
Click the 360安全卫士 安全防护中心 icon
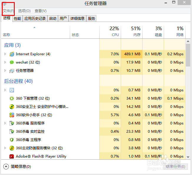tap(12, 107)
